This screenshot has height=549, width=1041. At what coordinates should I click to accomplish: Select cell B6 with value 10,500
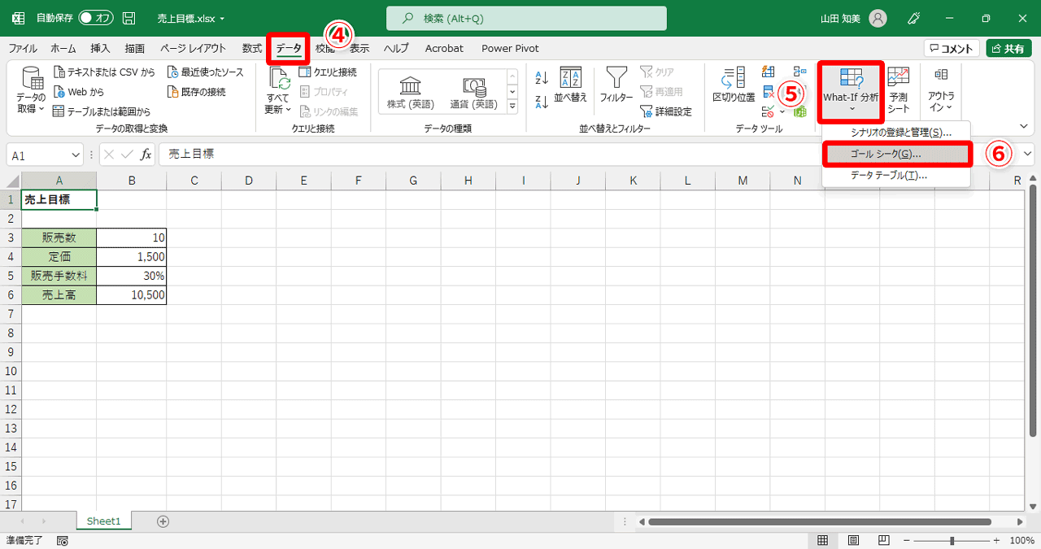pyautogui.click(x=132, y=295)
